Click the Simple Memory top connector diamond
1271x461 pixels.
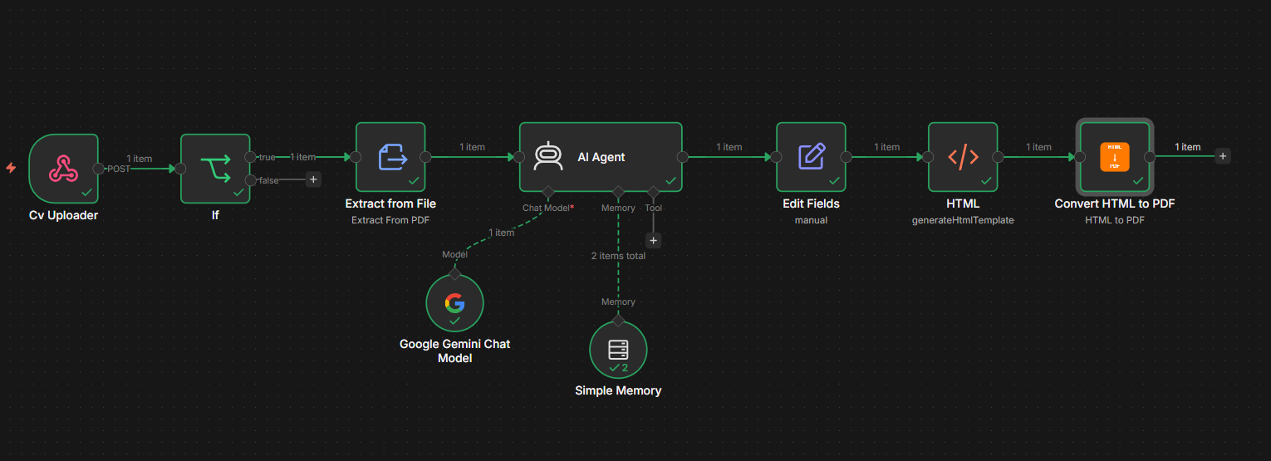[x=618, y=321]
